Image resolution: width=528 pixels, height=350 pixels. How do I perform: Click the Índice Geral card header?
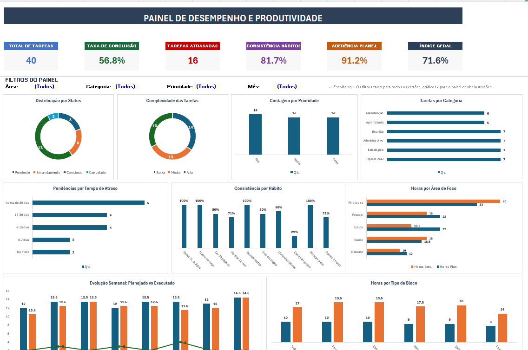point(435,46)
